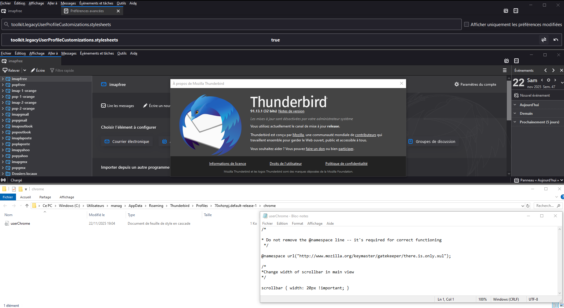Open the Notes de version link
Viewport: 564px width, 308px height.
[x=291, y=111]
